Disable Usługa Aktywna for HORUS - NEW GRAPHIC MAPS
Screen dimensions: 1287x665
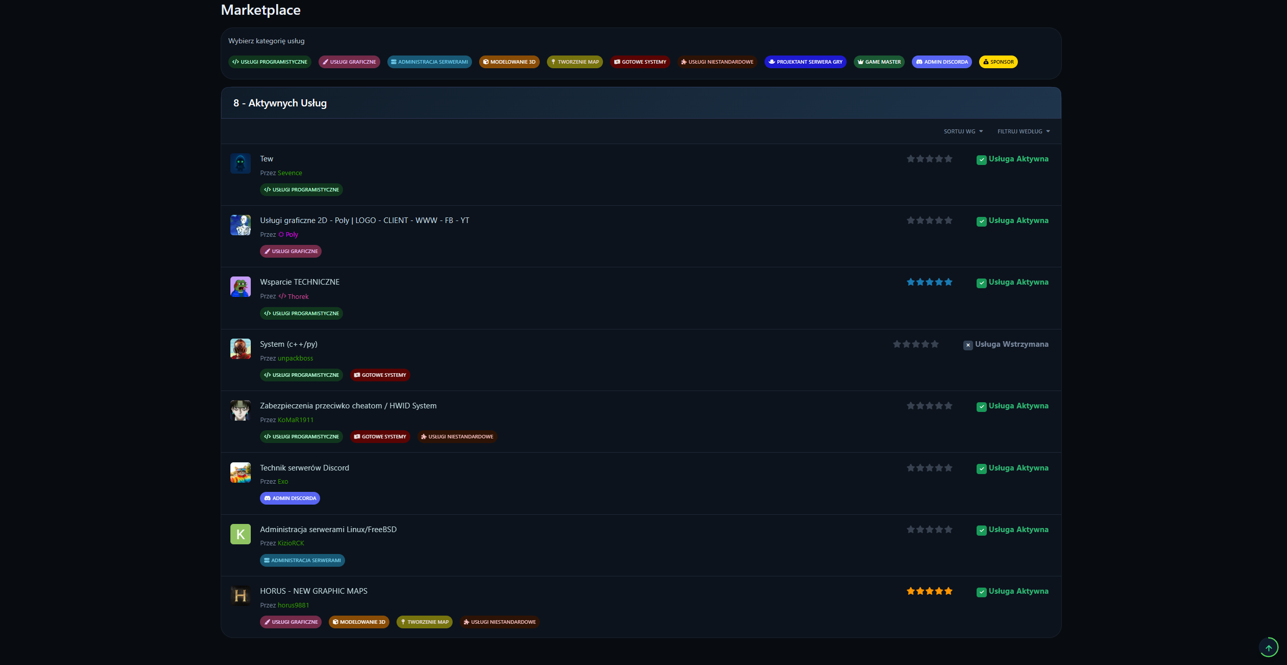pos(981,592)
